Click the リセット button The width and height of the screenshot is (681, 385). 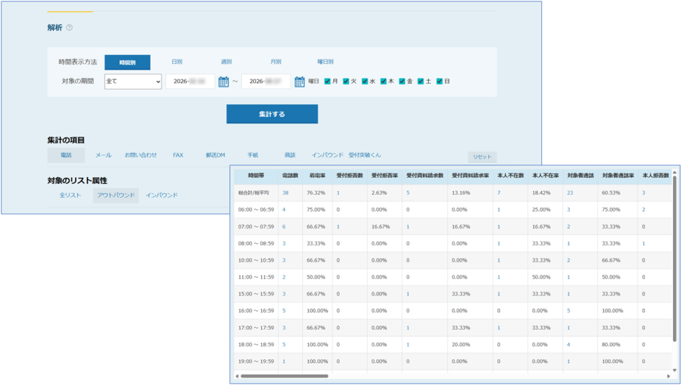click(482, 157)
